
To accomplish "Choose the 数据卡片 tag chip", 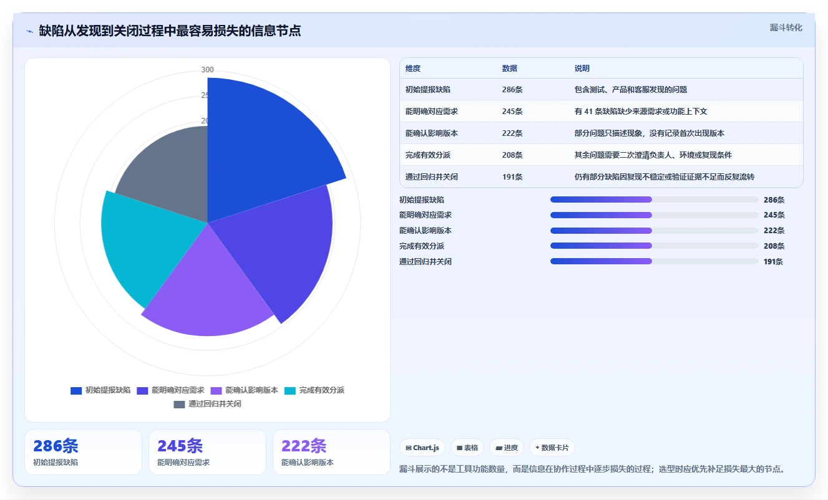I will 552,448.
